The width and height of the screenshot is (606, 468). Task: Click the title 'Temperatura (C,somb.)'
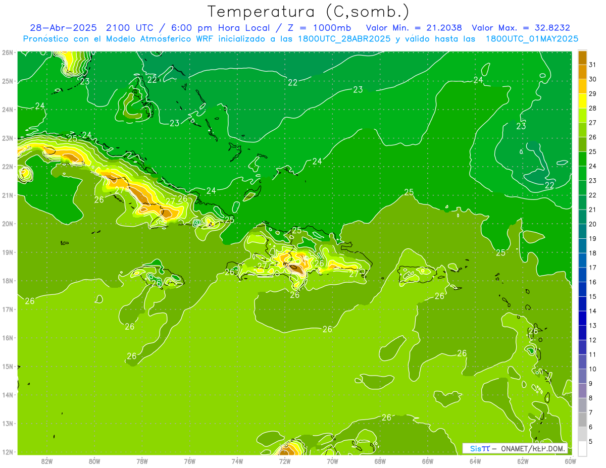309,12
